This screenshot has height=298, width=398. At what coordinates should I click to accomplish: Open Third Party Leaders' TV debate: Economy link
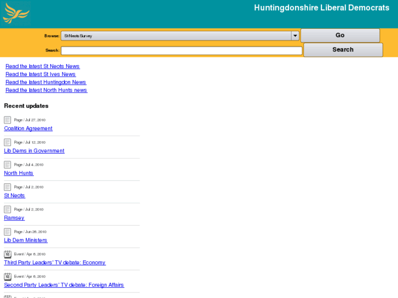coord(55,262)
